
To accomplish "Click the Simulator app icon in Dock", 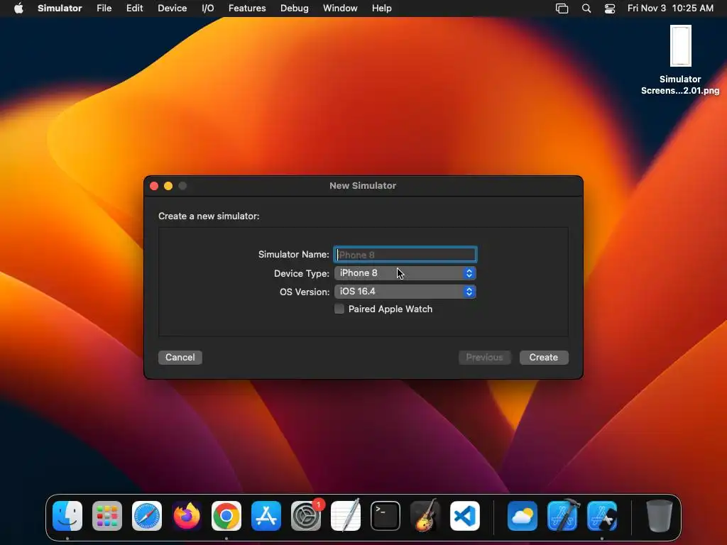I will [602, 516].
